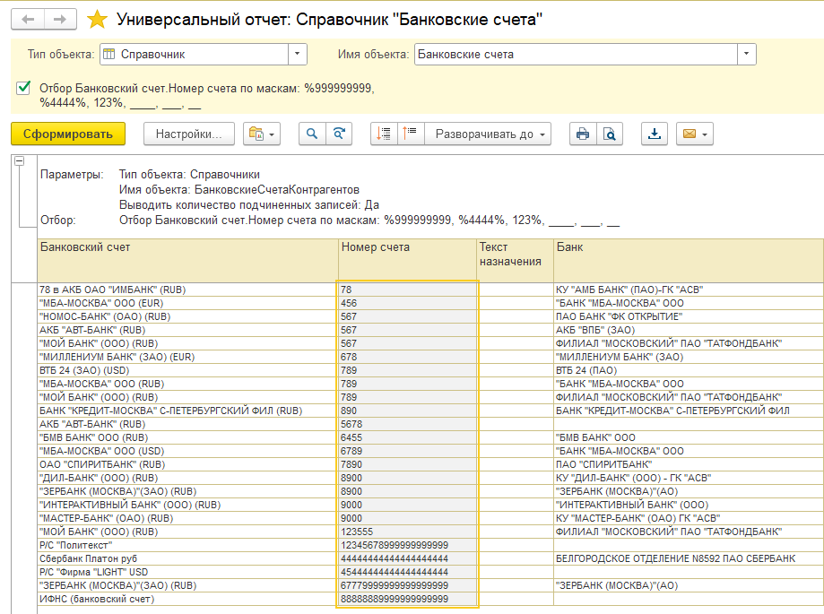
Task: Select the "ДИЛ-БАНК" (ООО) (RUB) account
Action: pyautogui.click(x=187, y=478)
